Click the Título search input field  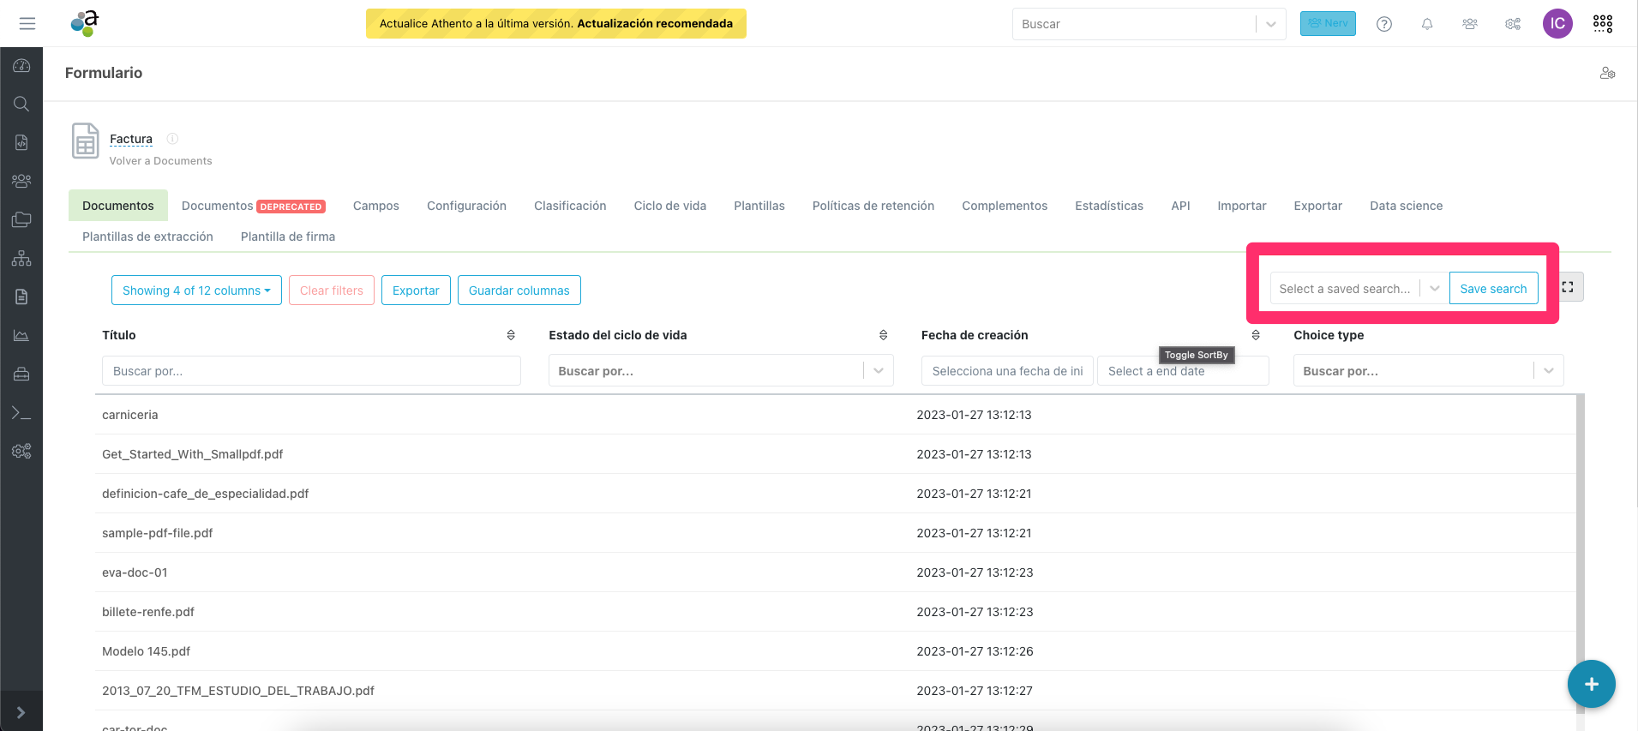pyautogui.click(x=311, y=371)
